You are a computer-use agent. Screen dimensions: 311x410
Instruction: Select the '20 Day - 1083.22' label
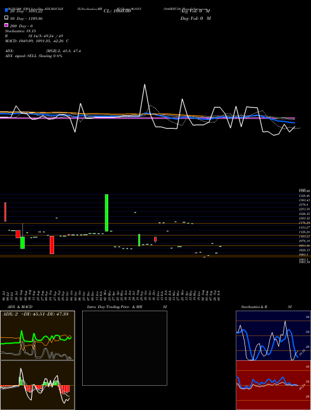pos(26,11)
